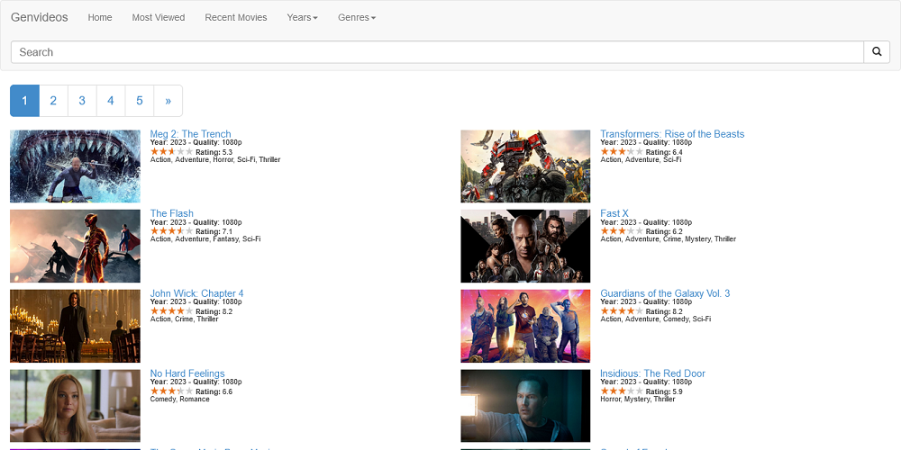Open the Fast X title link
Screen dimensions: 901x450
click(614, 213)
